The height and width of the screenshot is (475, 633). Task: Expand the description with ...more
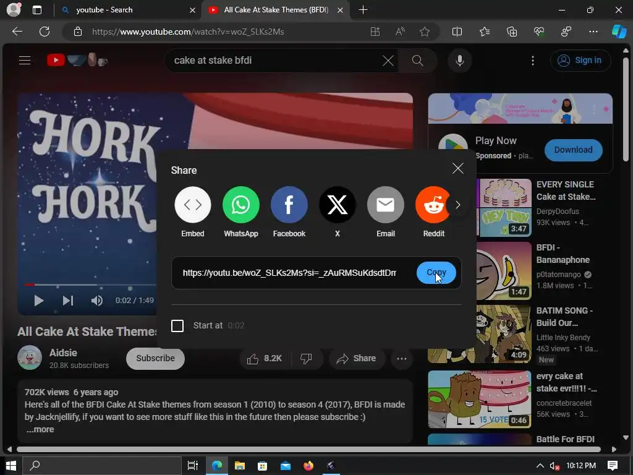point(40,429)
